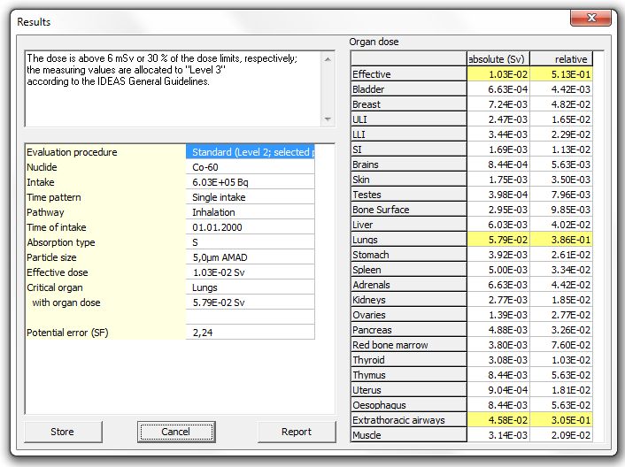The height and width of the screenshot is (467, 625).
Task: Click Uterus absolute dose cell 9.04E-04
Action: coord(498,390)
